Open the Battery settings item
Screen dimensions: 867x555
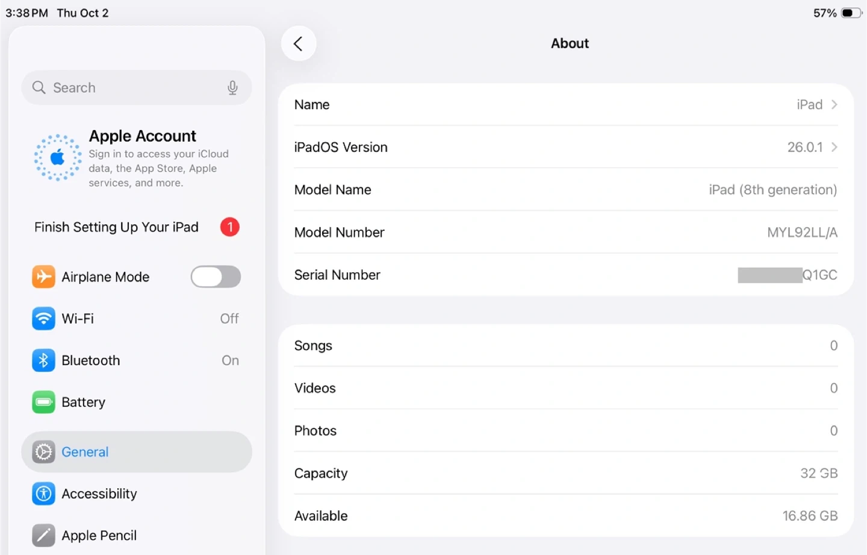point(84,402)
